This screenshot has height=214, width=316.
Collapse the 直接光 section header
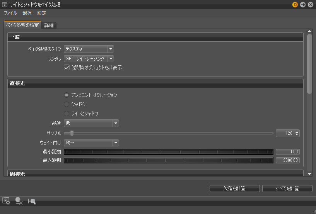tap(155, 83)
